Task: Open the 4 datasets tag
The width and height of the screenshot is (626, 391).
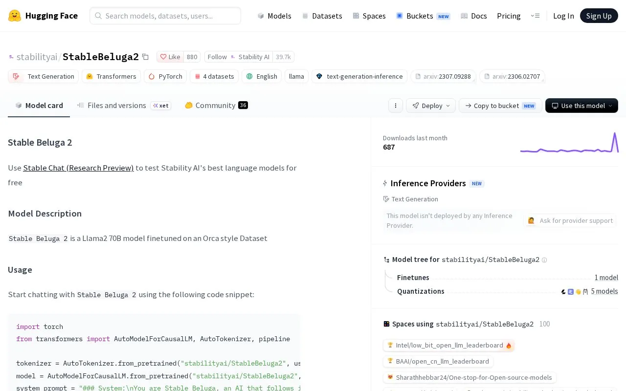Action: pyautogui.click(x=214, y=76)
